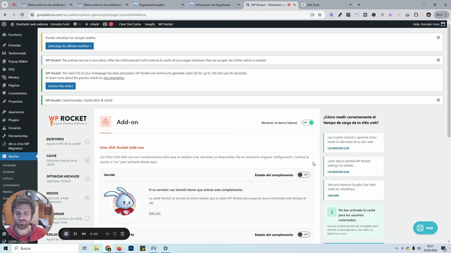Show hidden system tray icons

pos(396,248)
